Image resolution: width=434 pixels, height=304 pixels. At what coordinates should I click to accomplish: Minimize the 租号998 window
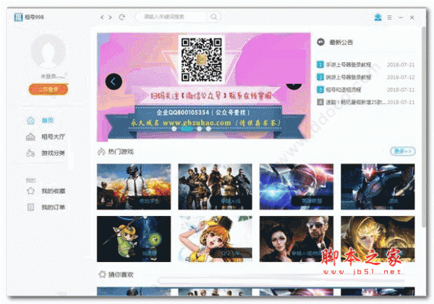pos(401,17)
